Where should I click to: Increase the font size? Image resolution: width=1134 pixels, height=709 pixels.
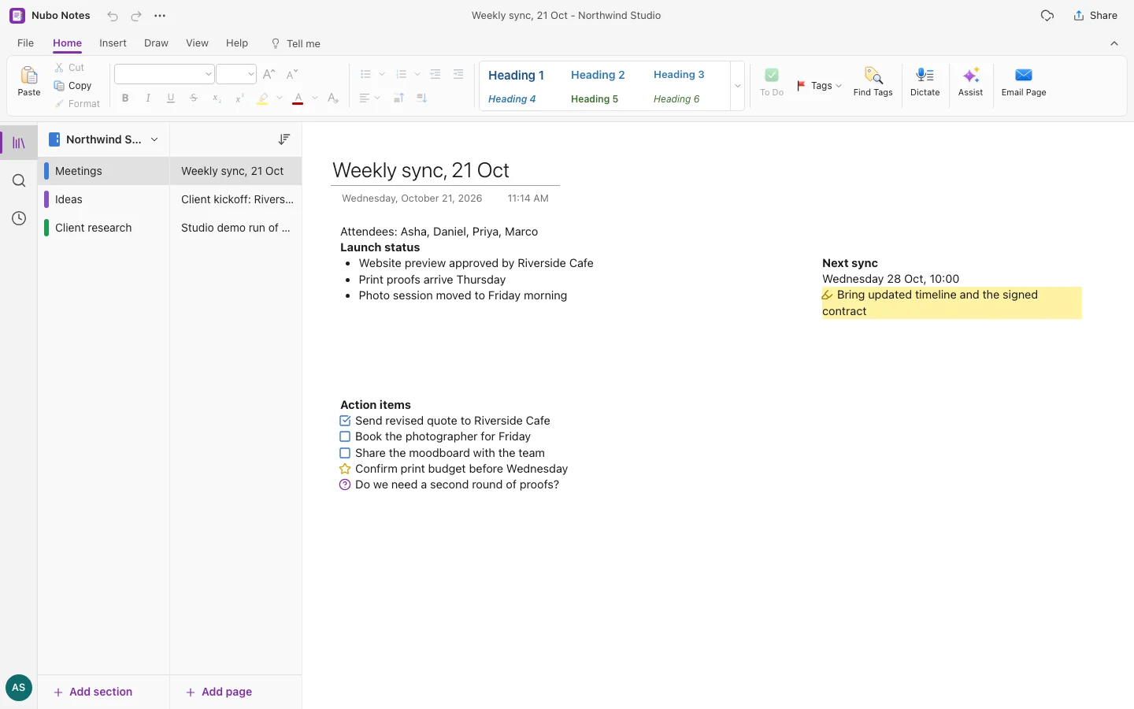click(269, 74)
